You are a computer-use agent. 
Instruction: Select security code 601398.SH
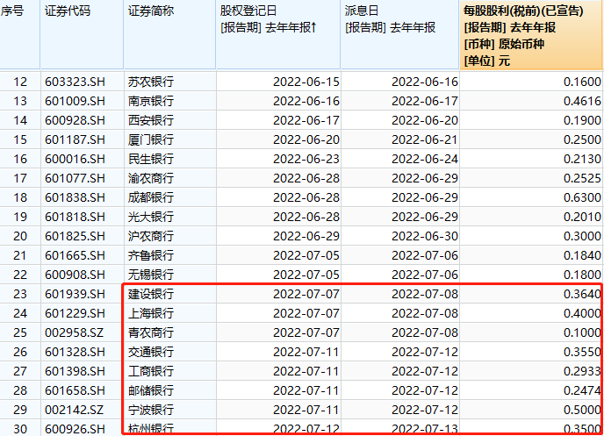point(75,371)
